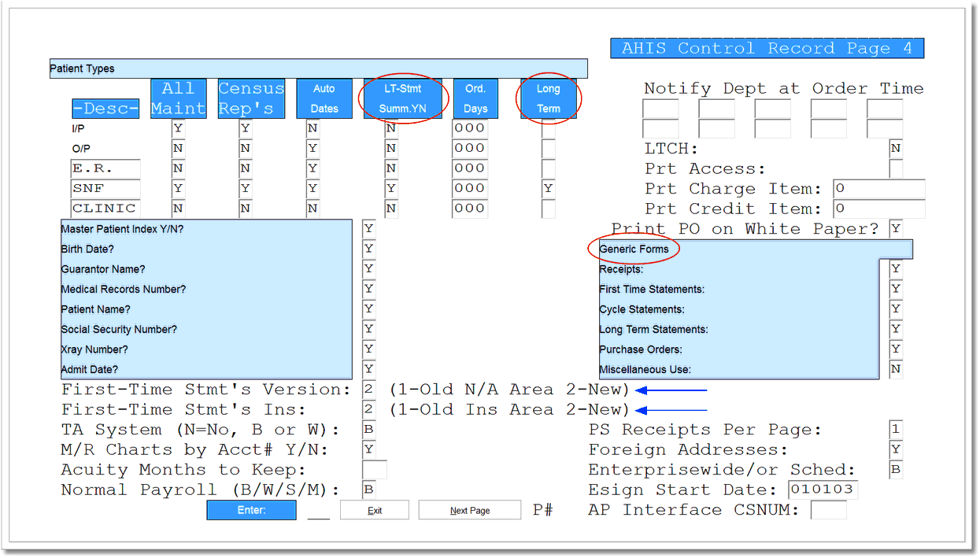Select the -Desc- column header
Viewport: 980px width, 558px height.
click(105, 109)
